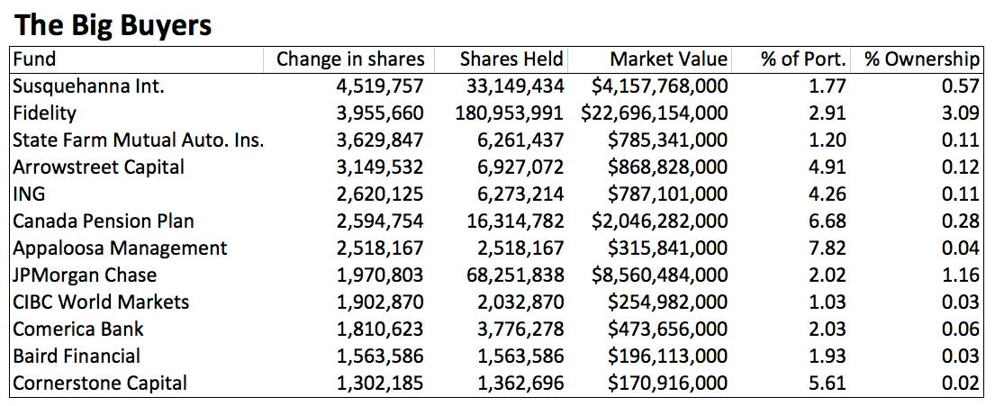Select the Fidelity fund name cell
This screenshot has width=995, height=406.
coord(45,113)
